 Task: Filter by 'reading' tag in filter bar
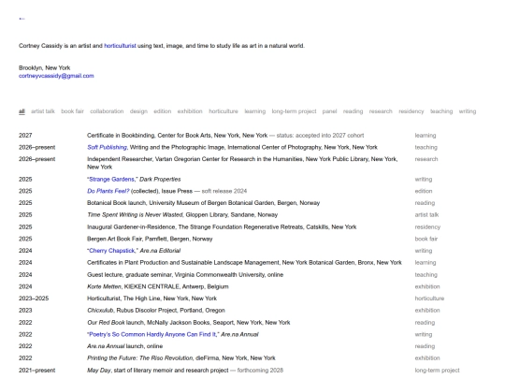[x=353, y=111]
